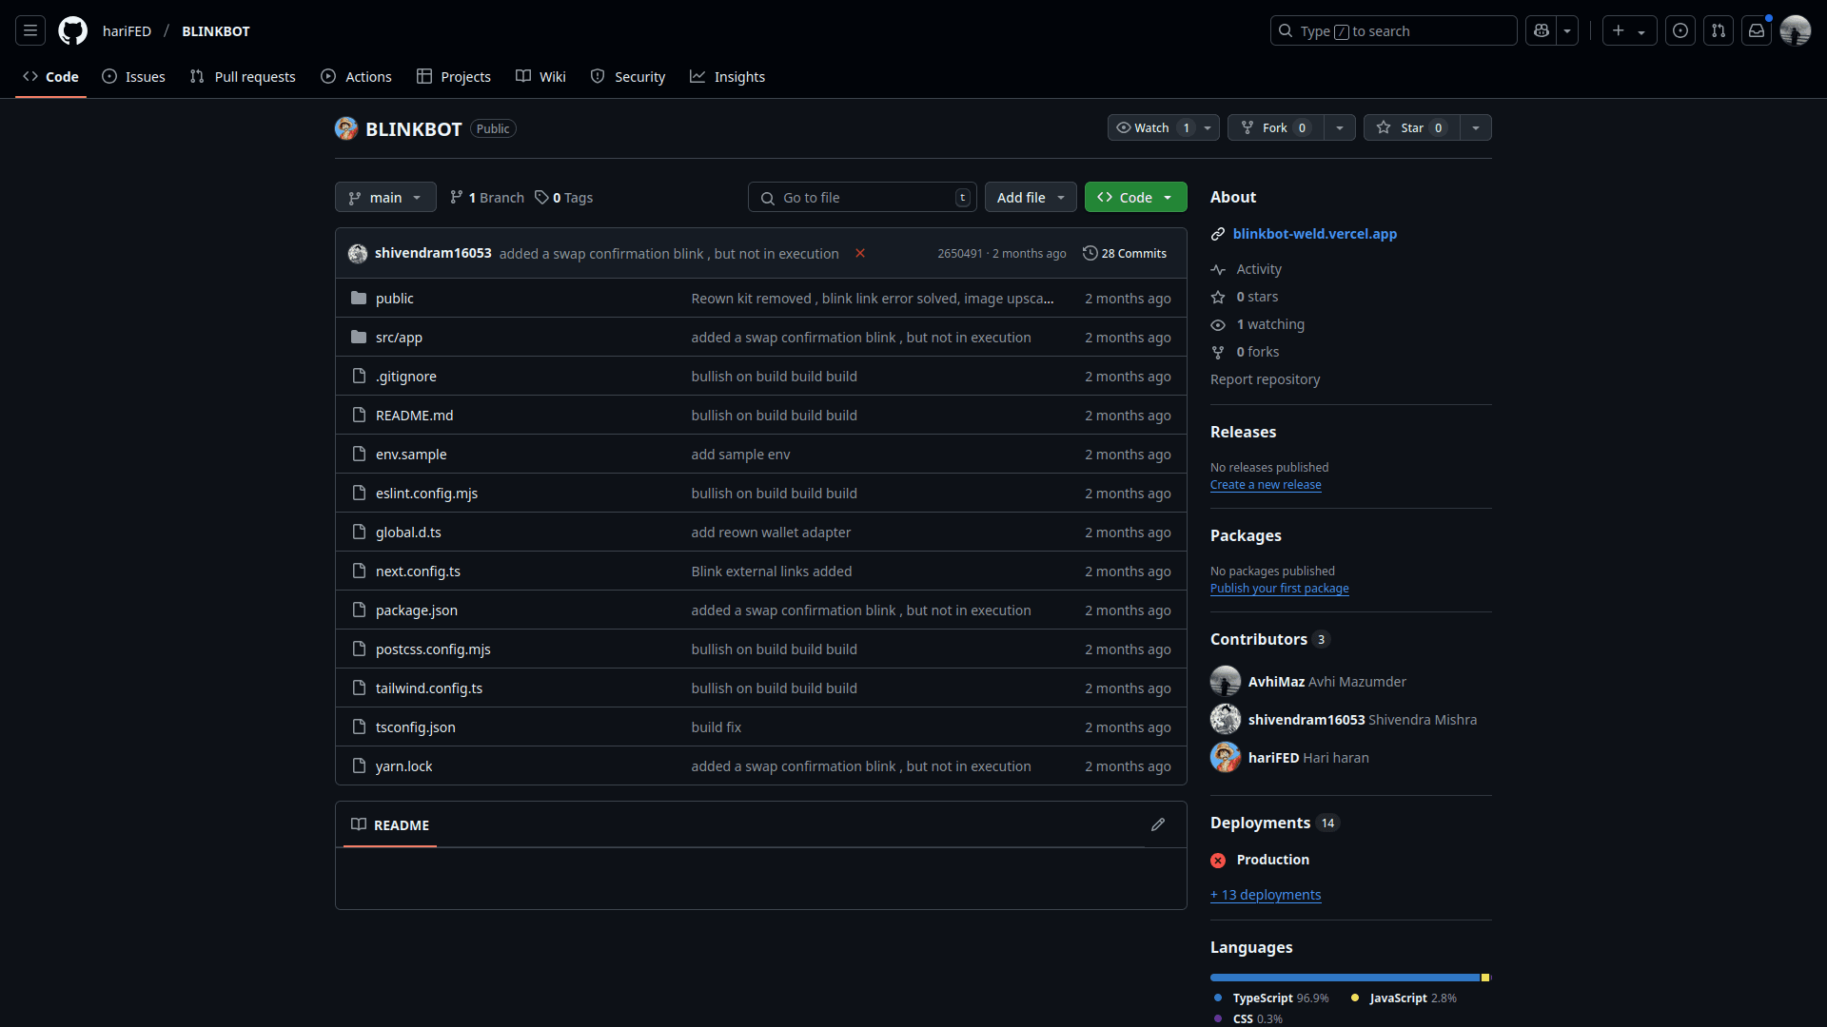
Task: Open the yarn.lock file
Action: pos(403,765)
